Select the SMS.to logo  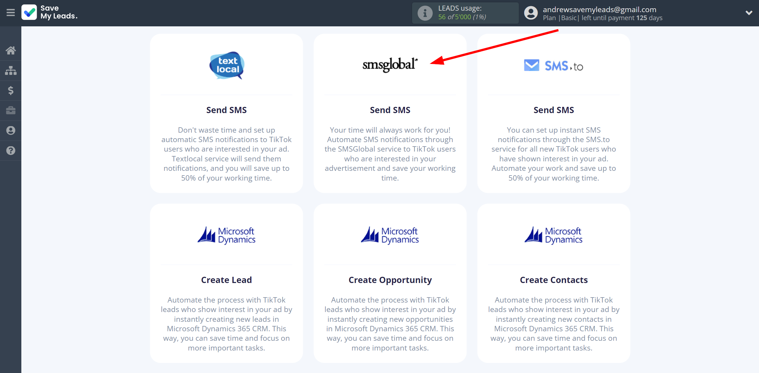coord(554,65)
